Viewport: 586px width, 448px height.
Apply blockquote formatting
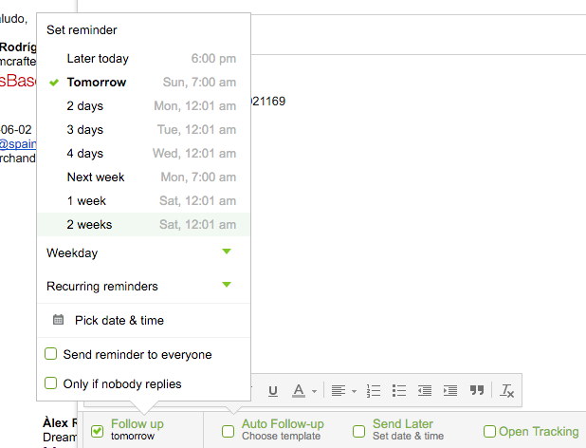[x=477, y=390]
